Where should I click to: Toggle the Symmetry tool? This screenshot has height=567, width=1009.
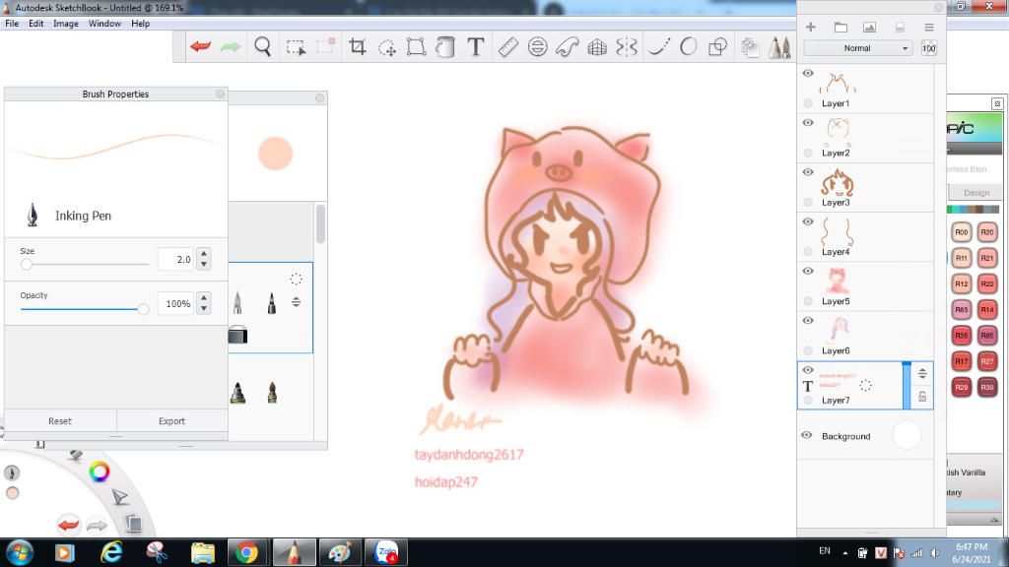coord(627,46)
